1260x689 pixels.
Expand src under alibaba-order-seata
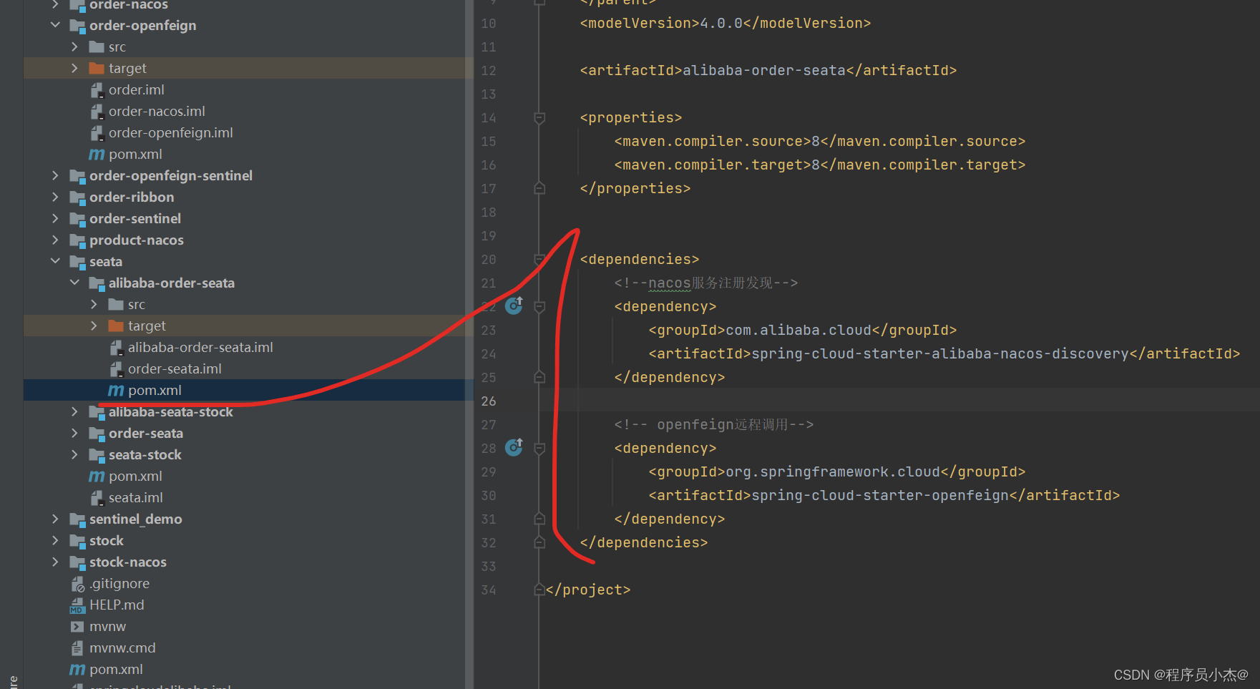[x=94, y=304]
